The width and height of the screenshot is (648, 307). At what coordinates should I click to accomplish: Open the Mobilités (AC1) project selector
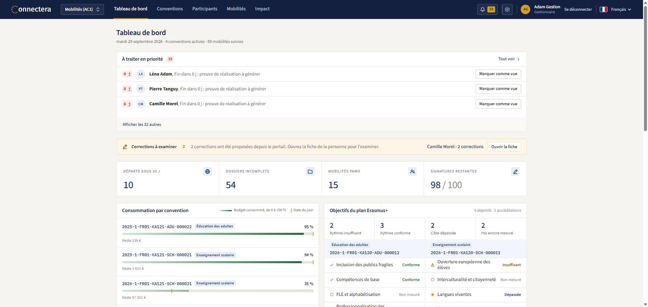pos(82,9)
